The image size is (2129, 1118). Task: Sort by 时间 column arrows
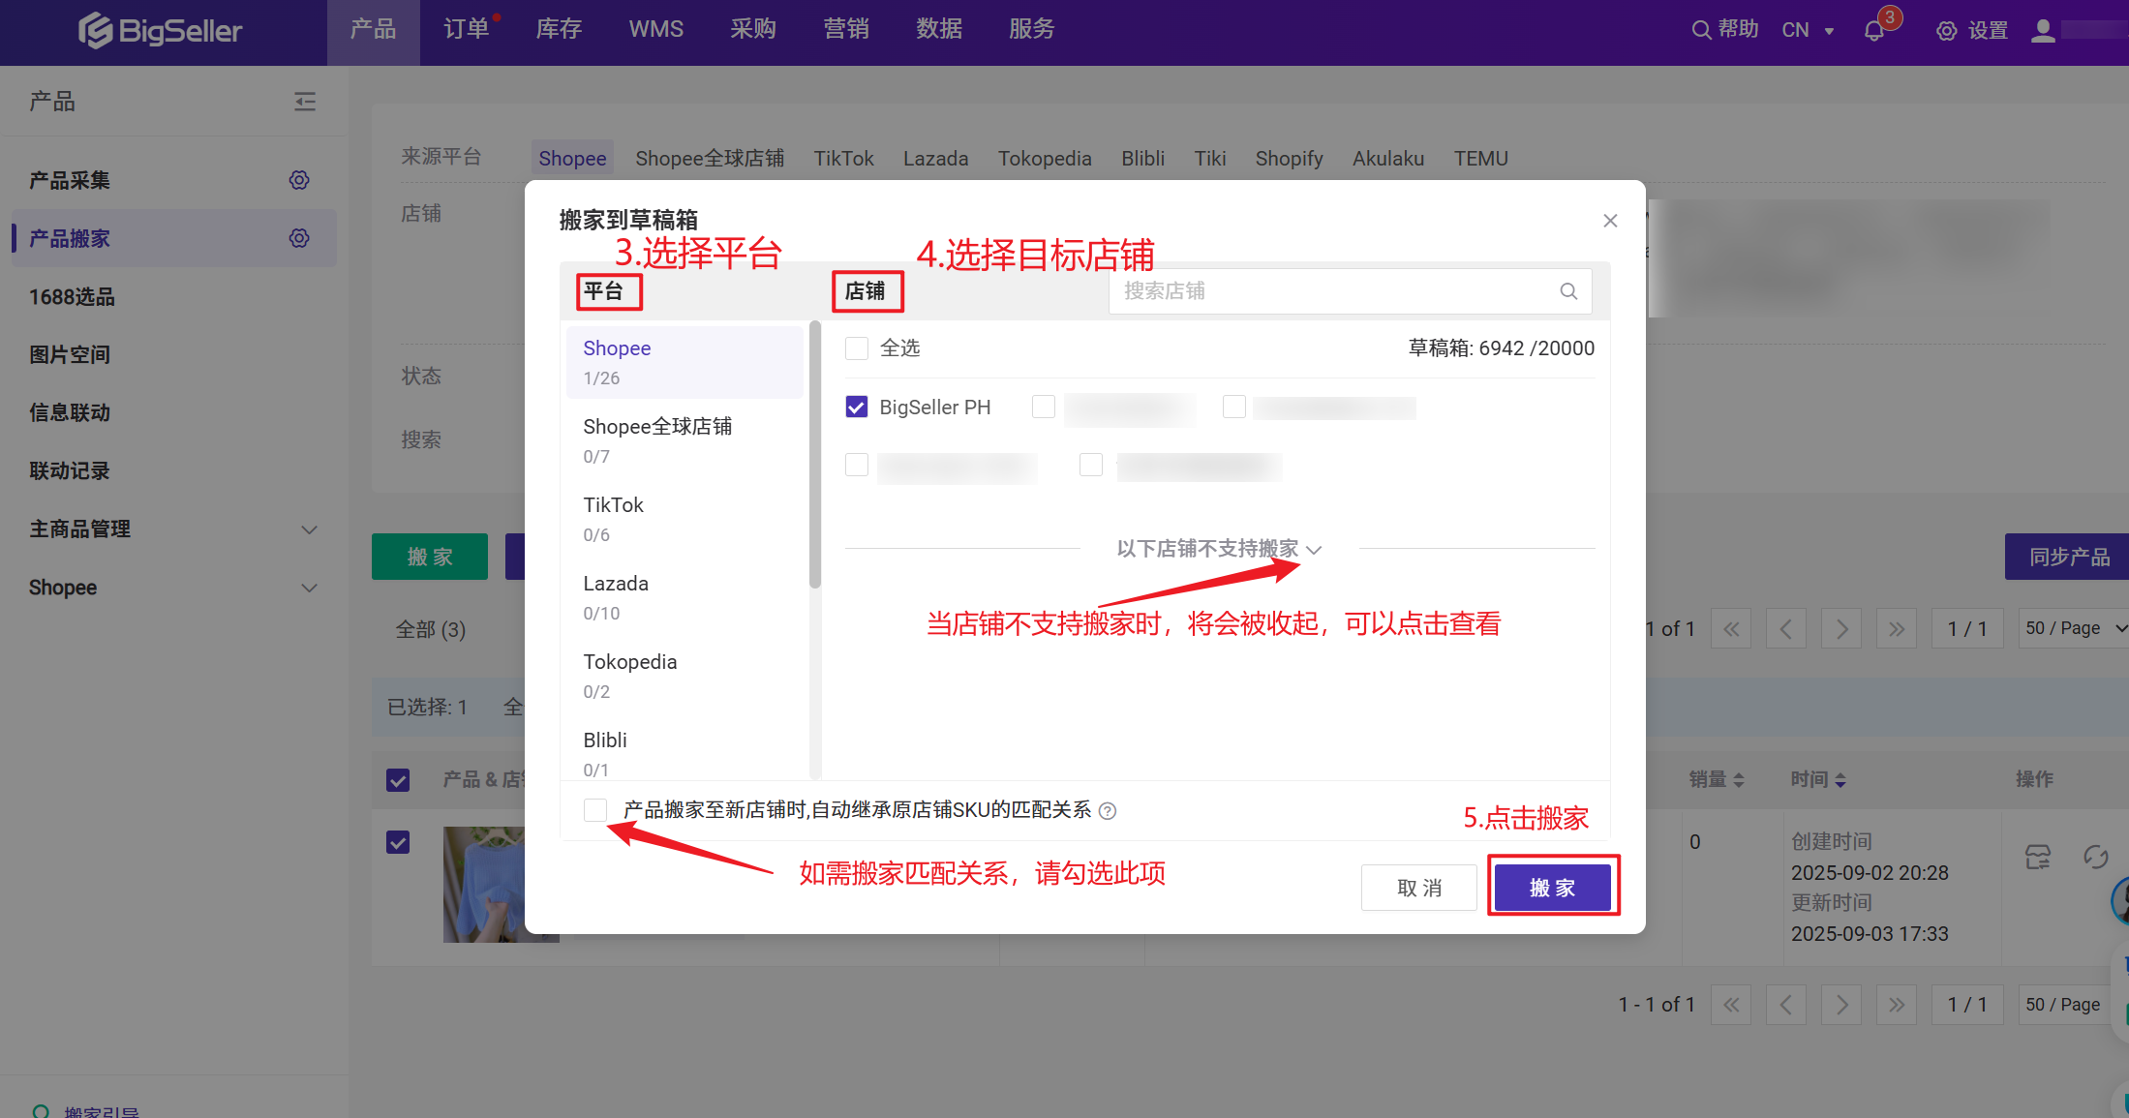(x=1840, y=780)
